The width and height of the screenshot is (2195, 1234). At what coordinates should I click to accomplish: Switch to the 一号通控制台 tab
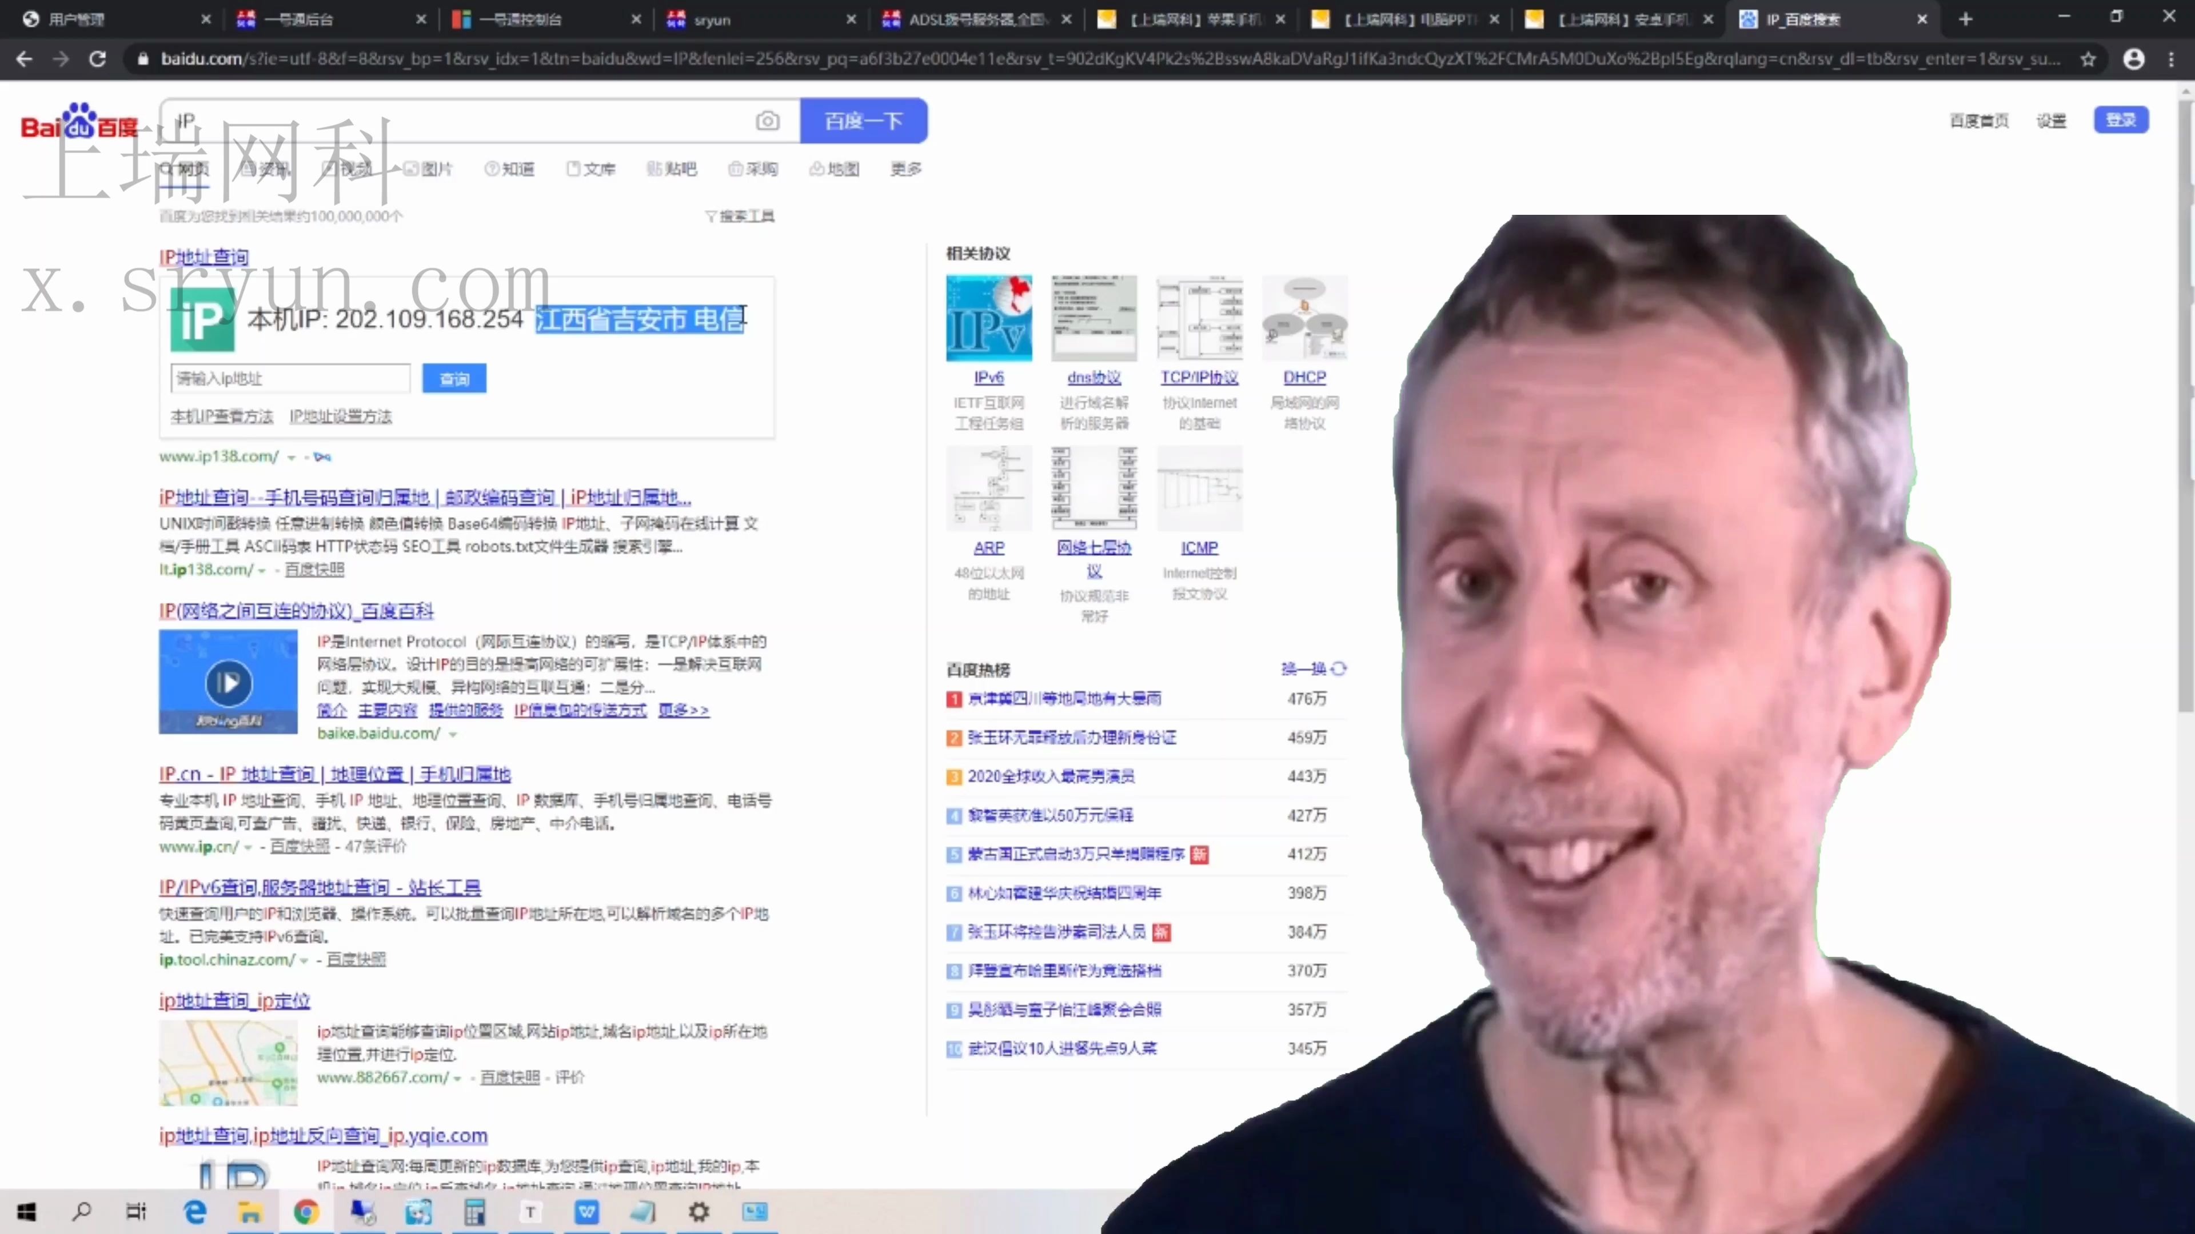pos(546,19)
